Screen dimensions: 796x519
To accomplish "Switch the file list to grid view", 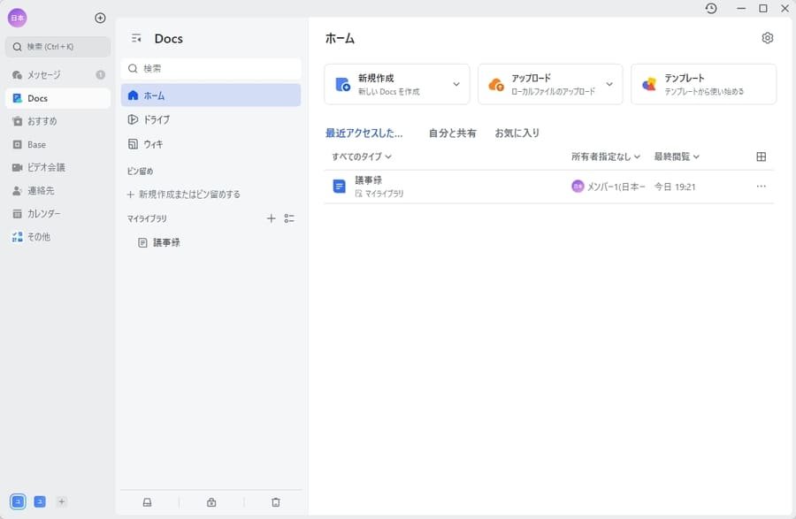I will click(760, 155).
